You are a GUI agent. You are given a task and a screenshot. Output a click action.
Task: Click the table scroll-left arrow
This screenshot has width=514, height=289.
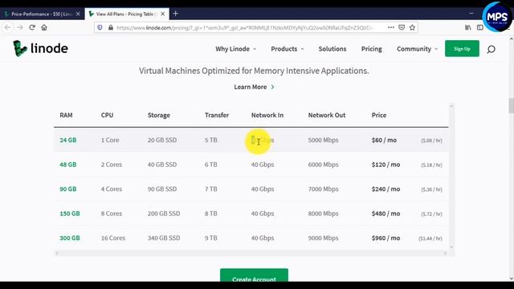(57, 253)
